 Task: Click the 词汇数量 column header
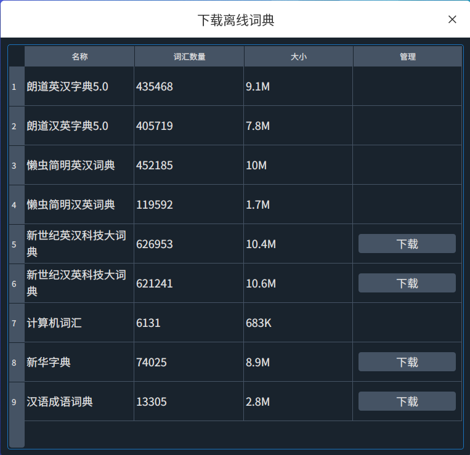click(189, 56)
